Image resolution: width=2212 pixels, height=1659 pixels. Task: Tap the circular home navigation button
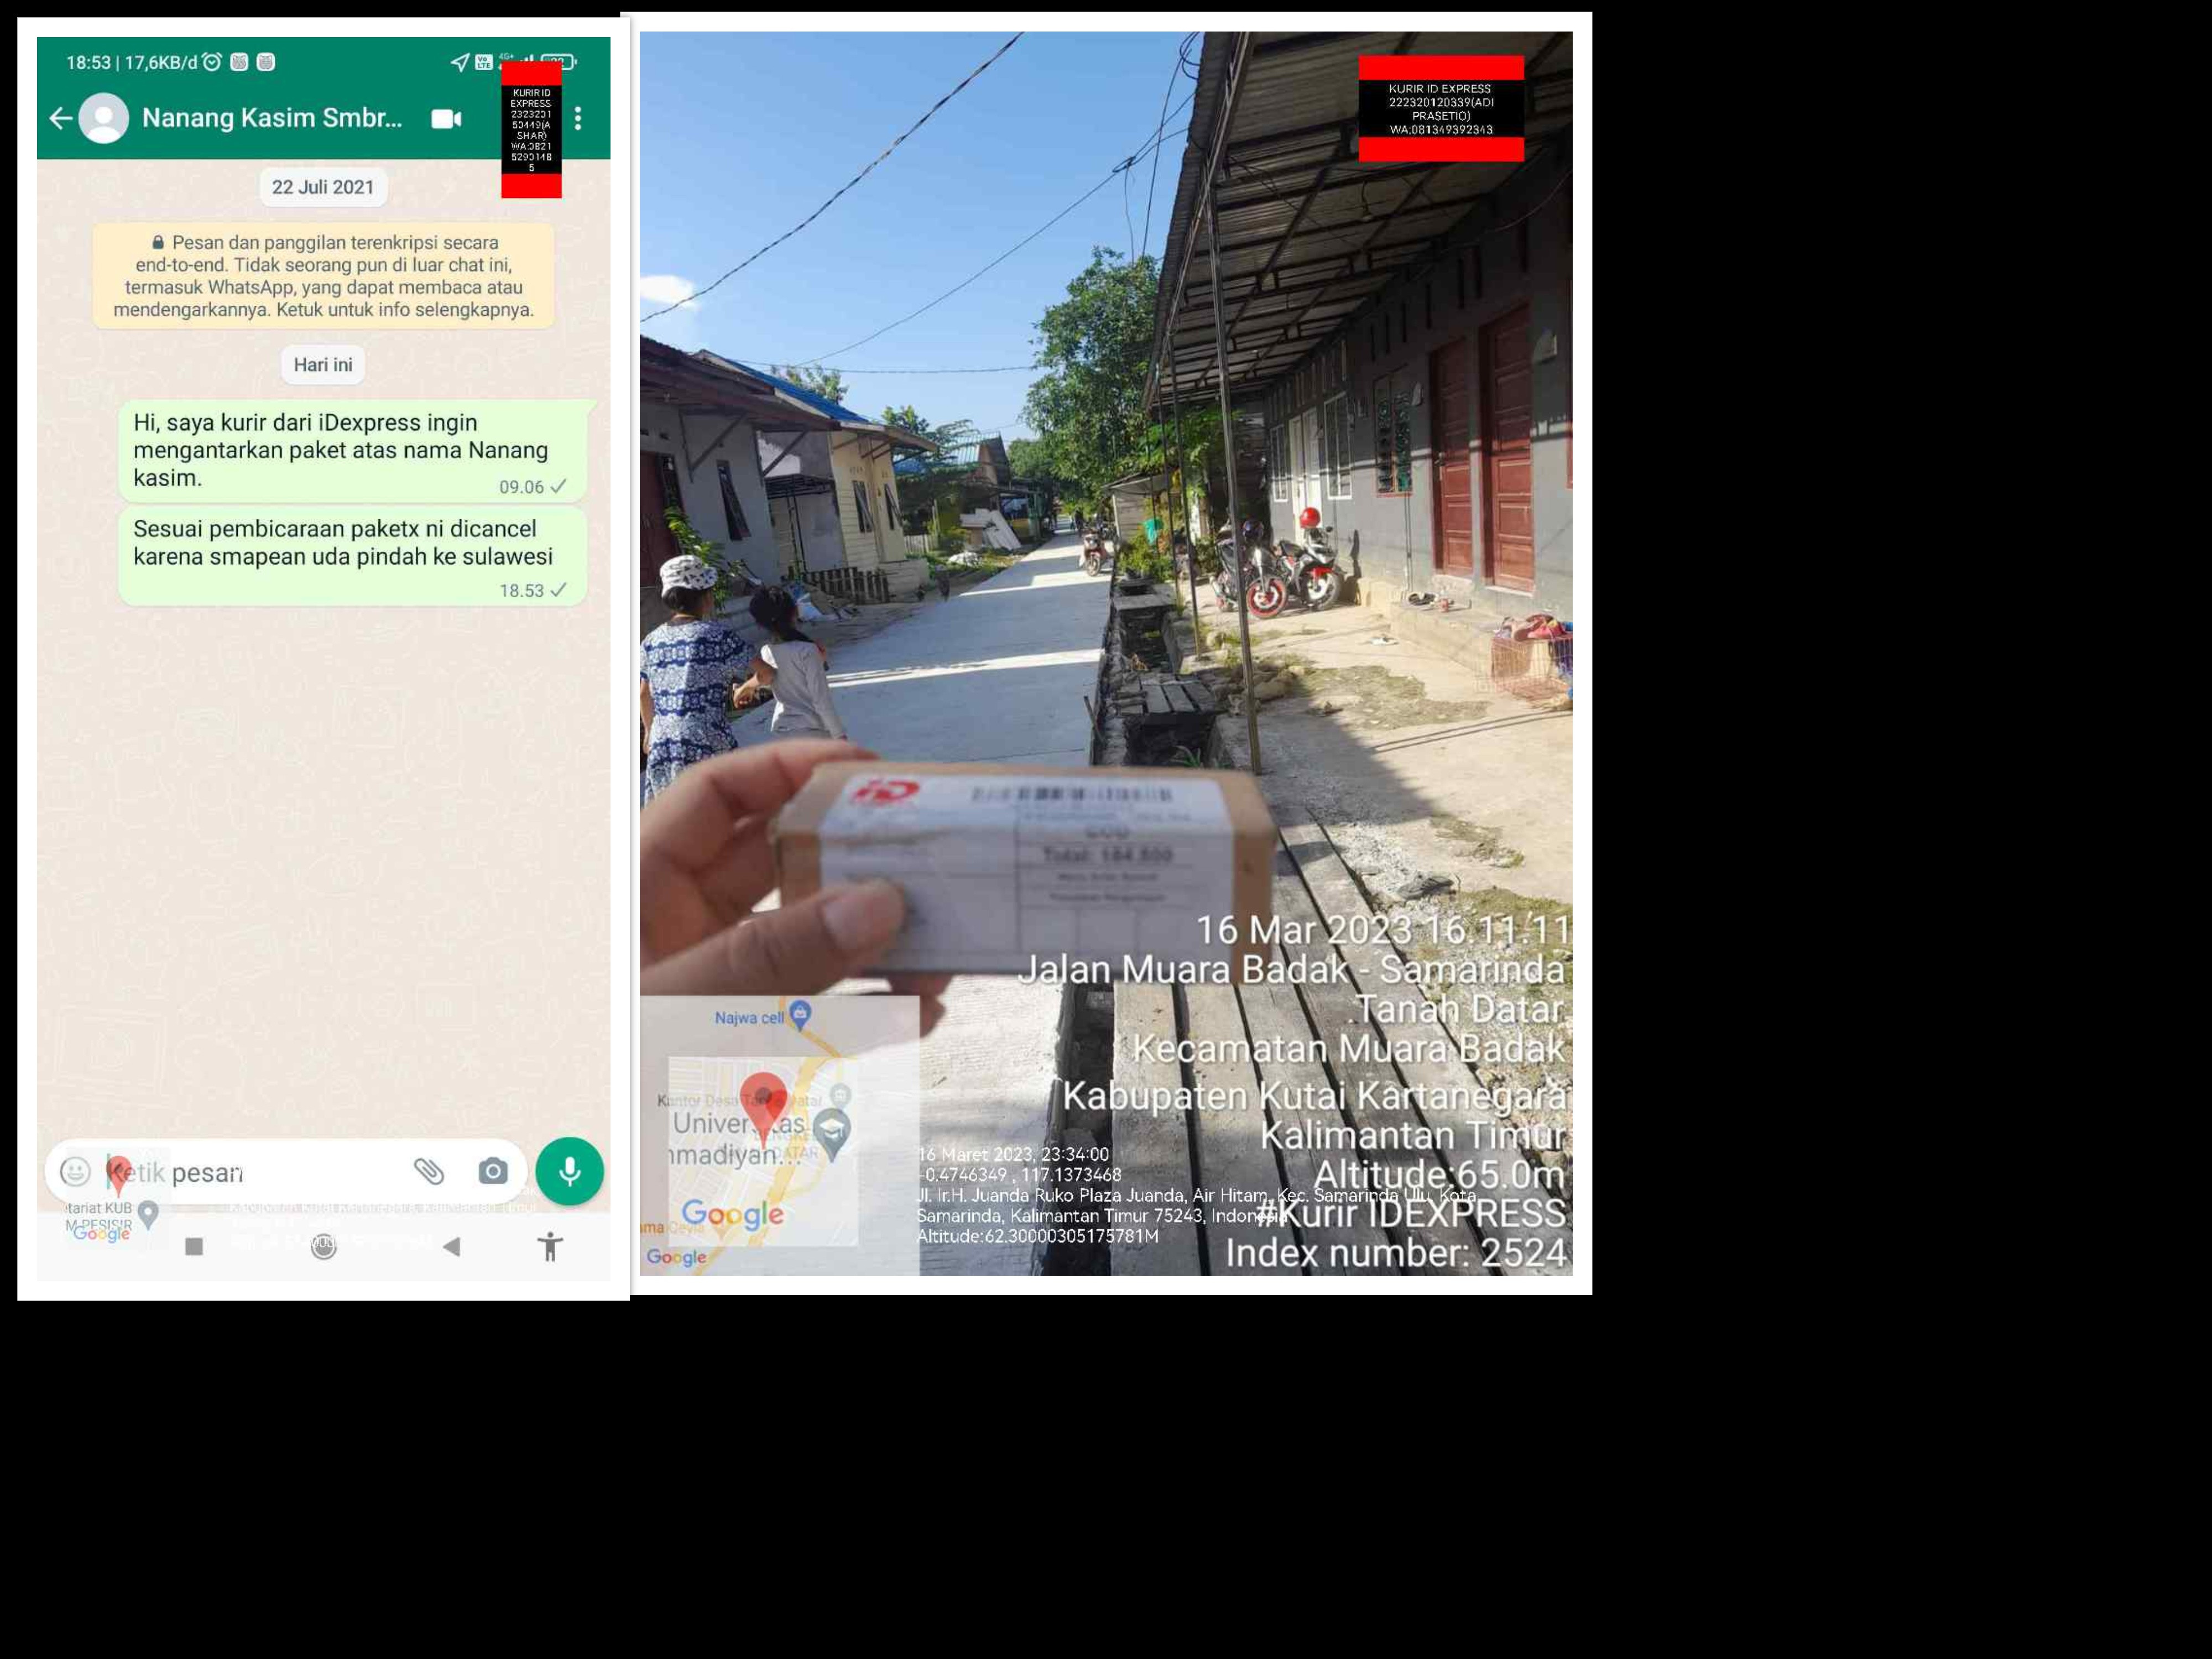point(323,1246)
